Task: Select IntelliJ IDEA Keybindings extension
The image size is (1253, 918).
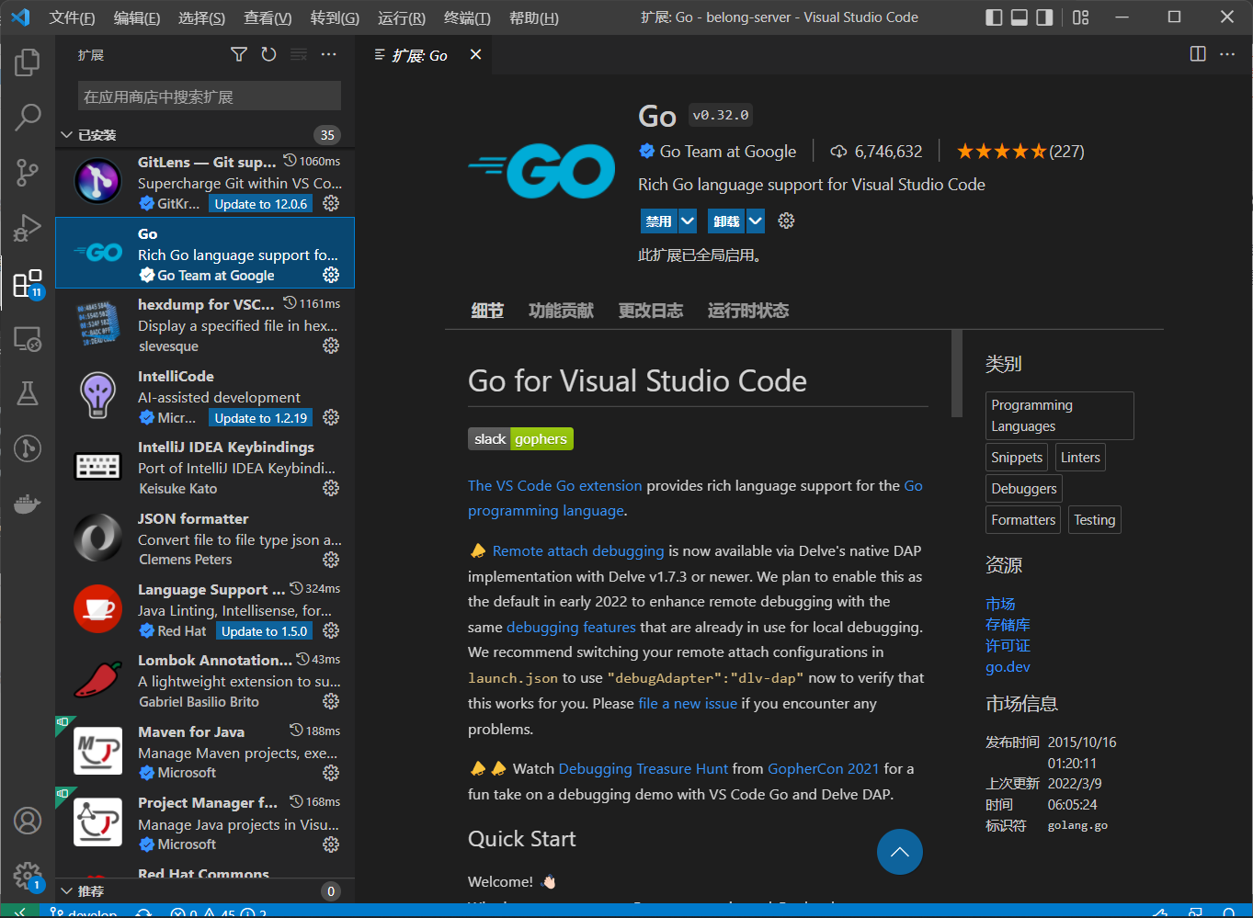Action: [x=205, y=467]
